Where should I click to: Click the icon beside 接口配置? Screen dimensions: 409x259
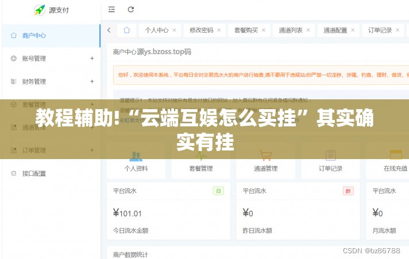(x=14, y=173)
